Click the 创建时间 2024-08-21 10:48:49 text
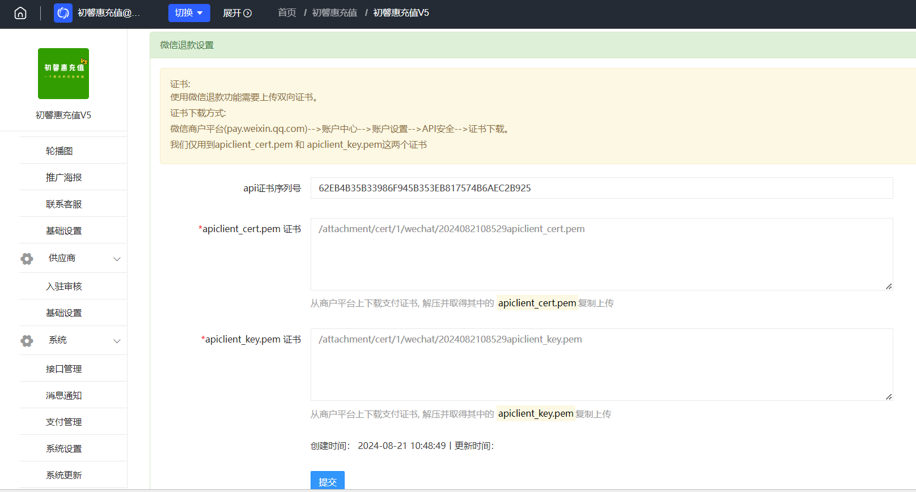Viewport: 916px width, 492px height. click(x=378, y=446)
